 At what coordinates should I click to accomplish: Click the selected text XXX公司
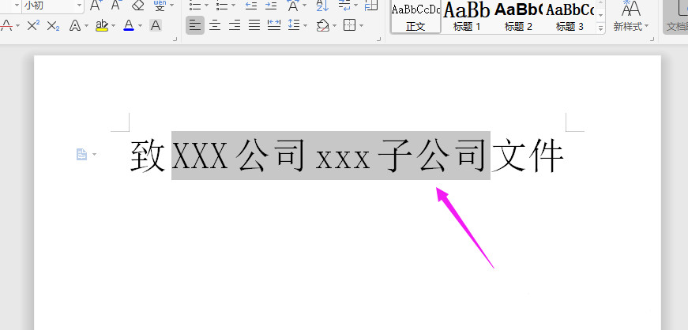point(239,156)
